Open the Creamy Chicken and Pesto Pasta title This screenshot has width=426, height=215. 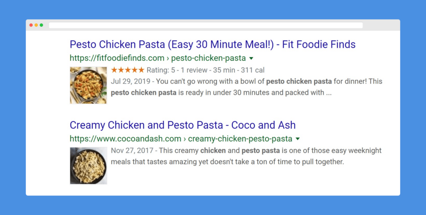pyautogui.click(x=183, y=125)
